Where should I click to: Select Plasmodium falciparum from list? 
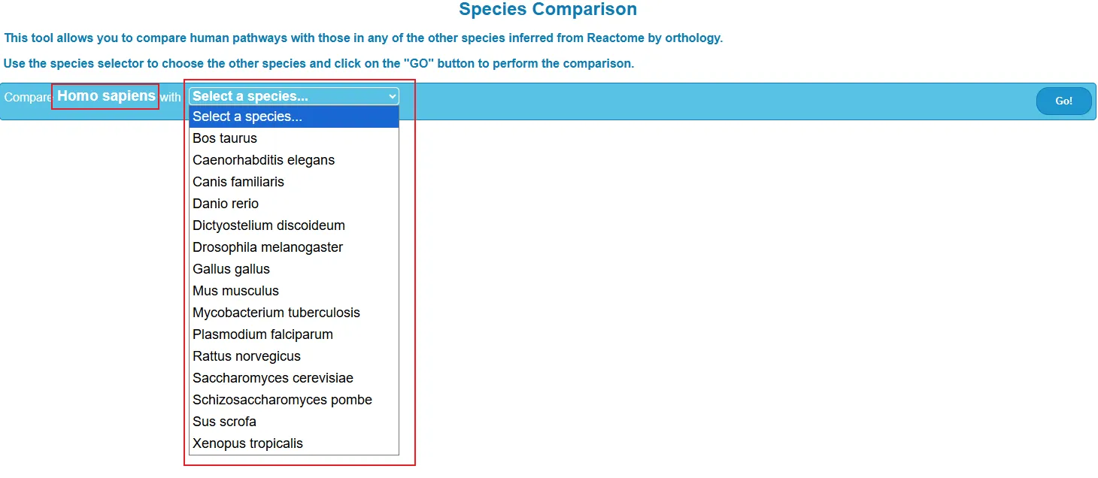pyautogui.click(x=262, y=334)
